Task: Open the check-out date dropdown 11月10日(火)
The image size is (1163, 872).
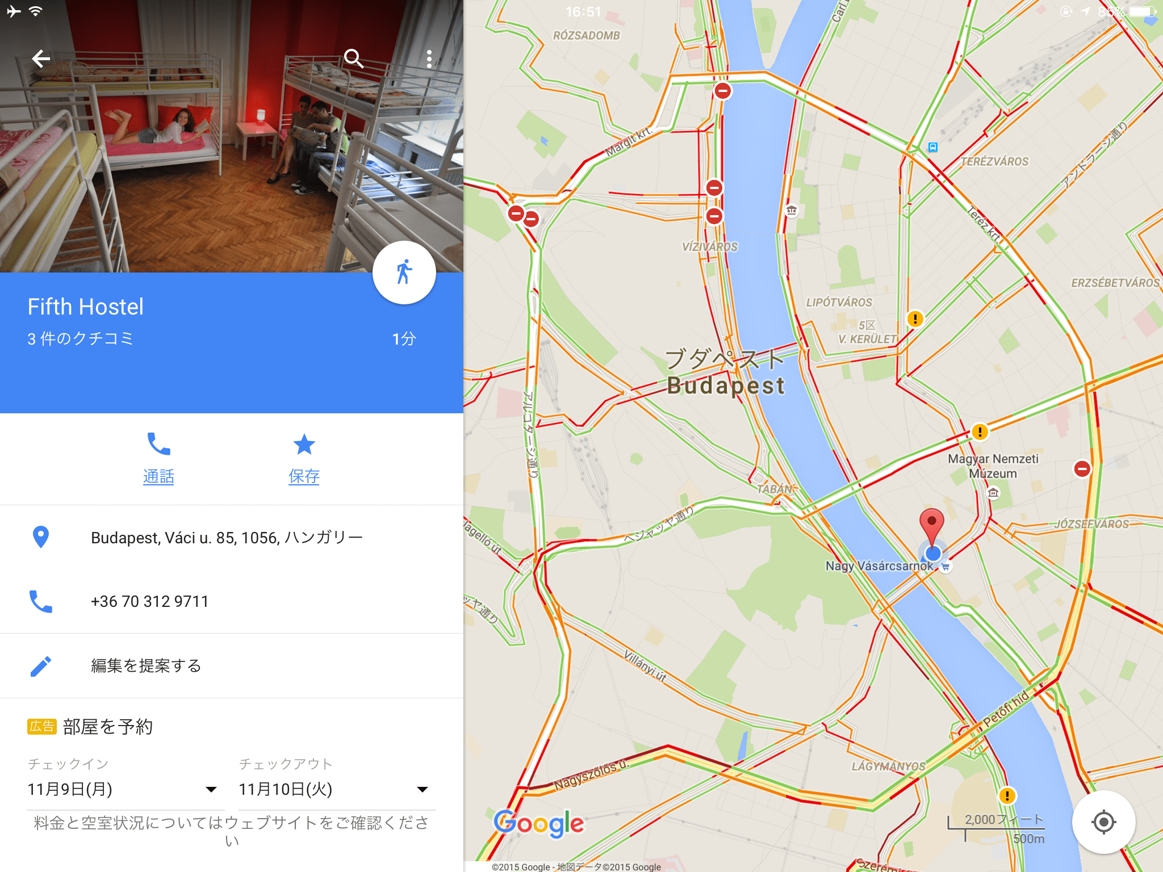Action: (x=334, y=790)
